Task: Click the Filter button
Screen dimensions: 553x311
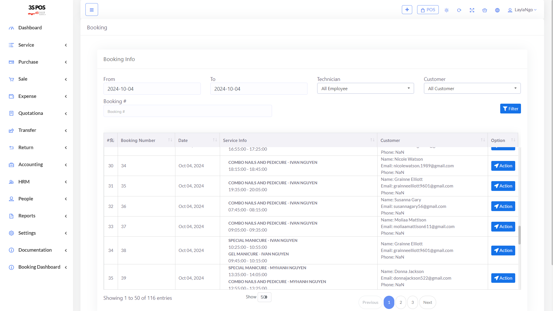Action: tap(510, 109)
